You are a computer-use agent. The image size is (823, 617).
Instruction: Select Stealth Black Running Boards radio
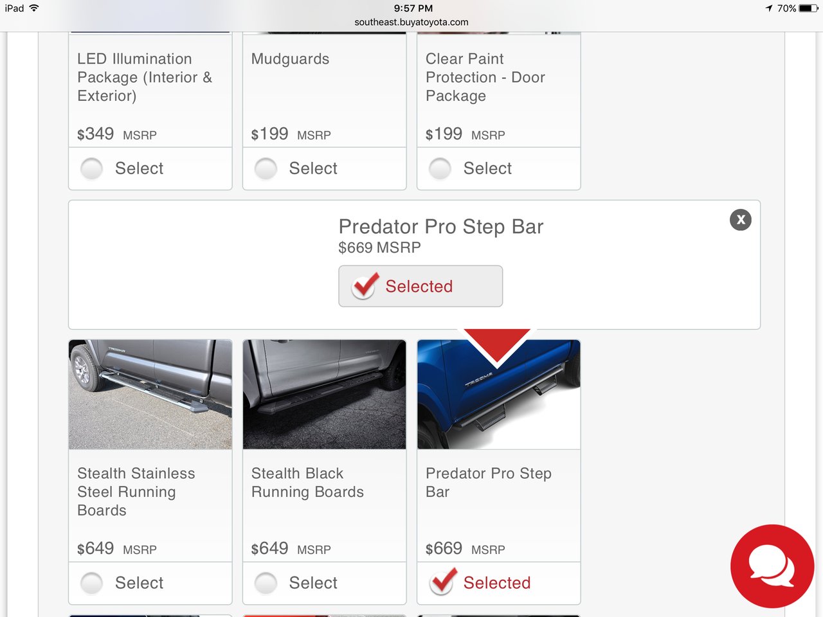pos(266,583)
